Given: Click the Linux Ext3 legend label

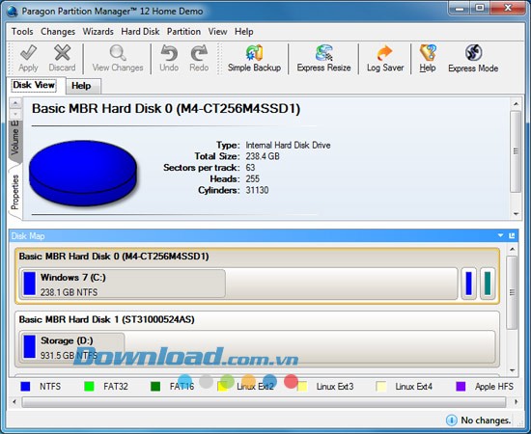Looking at the screenshot, I should [335, 387].
